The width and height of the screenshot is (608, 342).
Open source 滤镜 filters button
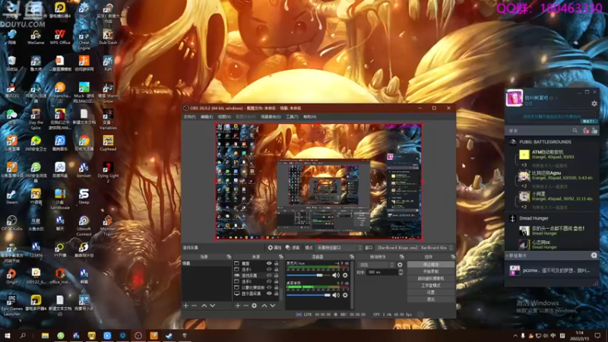293,248
